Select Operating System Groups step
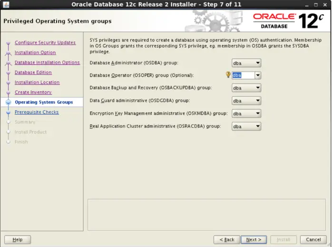 coord(44,102)
